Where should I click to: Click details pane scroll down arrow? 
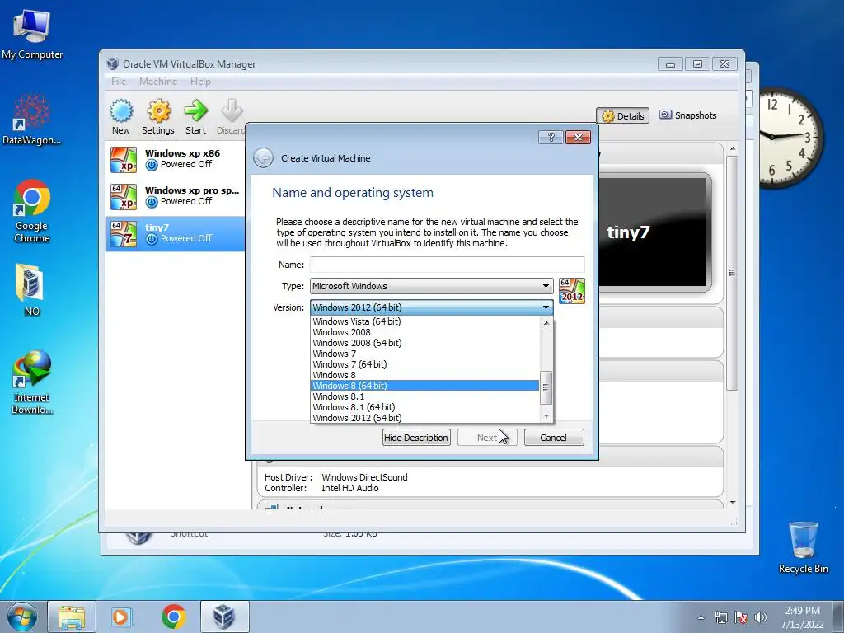(x=733, y=503)
